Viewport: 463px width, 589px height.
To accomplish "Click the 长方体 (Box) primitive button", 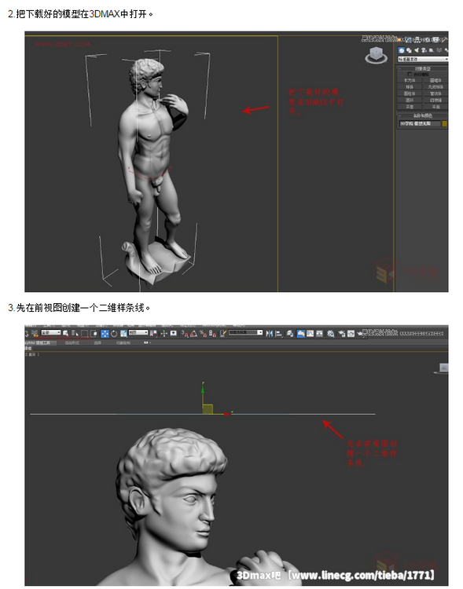I will (x=410, y=80).
